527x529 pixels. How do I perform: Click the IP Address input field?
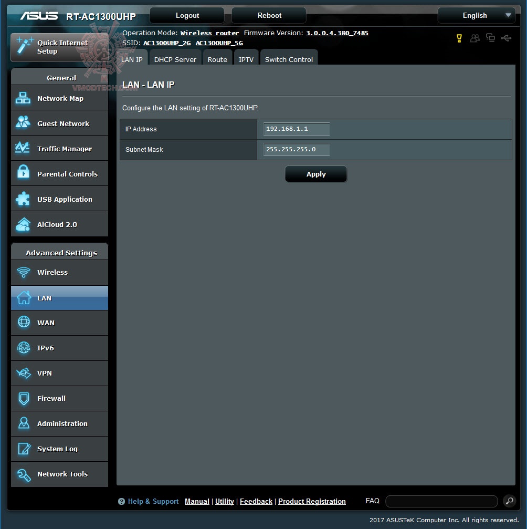point(297,129)
